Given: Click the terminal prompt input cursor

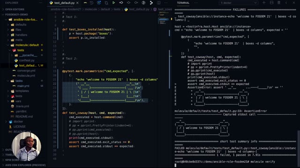Looking at the screenshot, I should click(x=175, y=165).
